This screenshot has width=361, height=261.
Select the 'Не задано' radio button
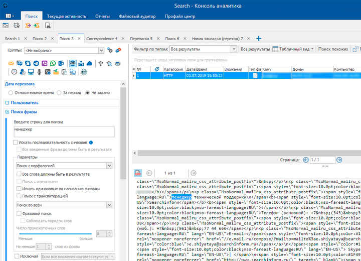[87, 93]
